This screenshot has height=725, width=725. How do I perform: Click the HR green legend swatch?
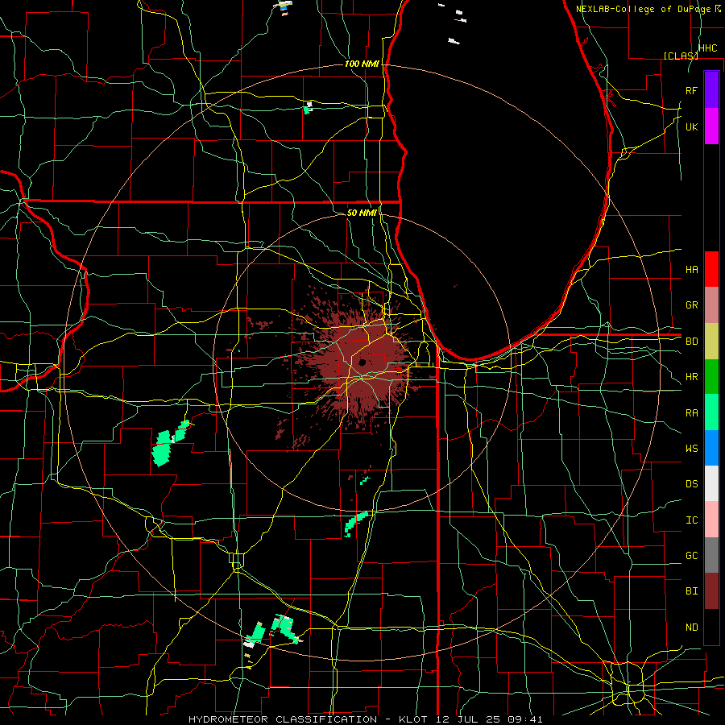(711, 377)
